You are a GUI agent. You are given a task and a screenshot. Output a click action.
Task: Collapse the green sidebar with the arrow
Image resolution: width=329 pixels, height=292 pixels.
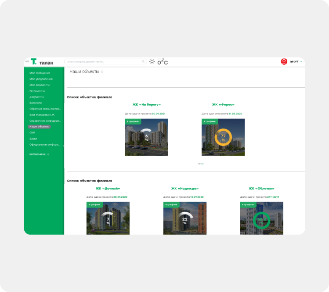click(63, 146)
